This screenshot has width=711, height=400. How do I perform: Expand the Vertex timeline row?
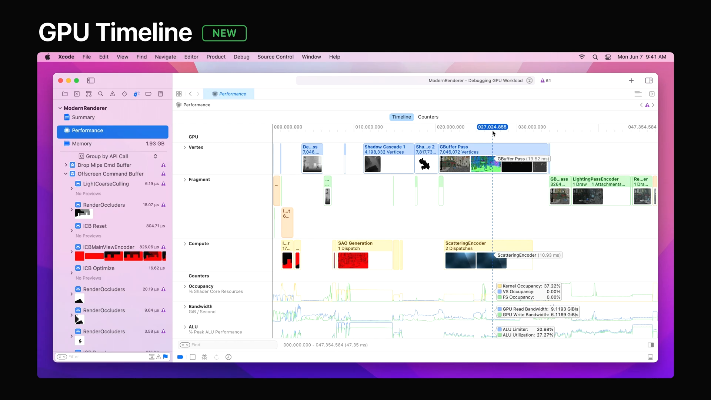185,147
